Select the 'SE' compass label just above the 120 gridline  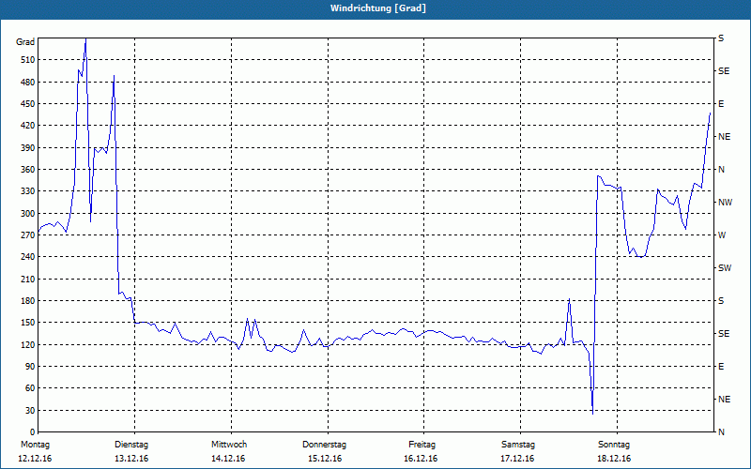[724, 334]
